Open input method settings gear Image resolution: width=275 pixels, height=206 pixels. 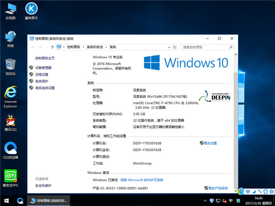(272, 191)
